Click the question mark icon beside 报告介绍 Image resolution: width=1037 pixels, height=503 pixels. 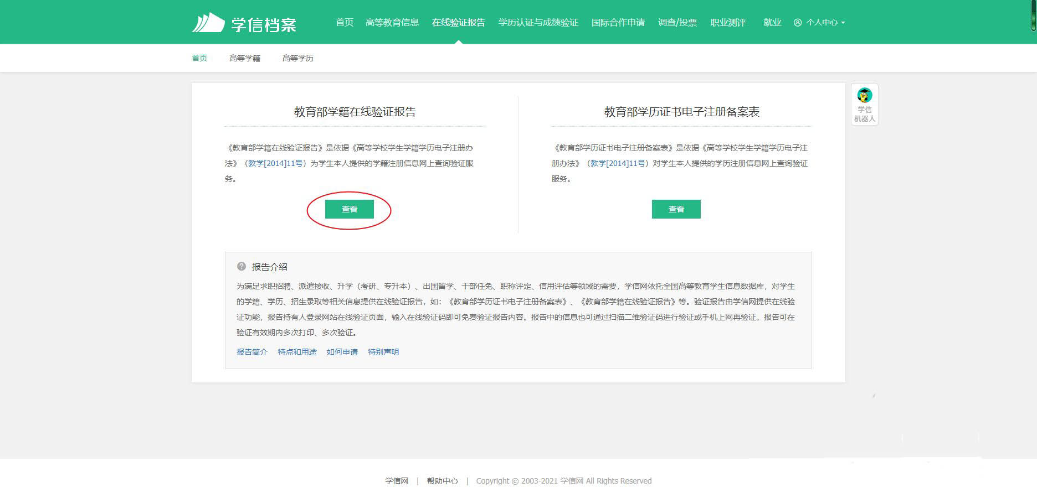click(242, 266)
